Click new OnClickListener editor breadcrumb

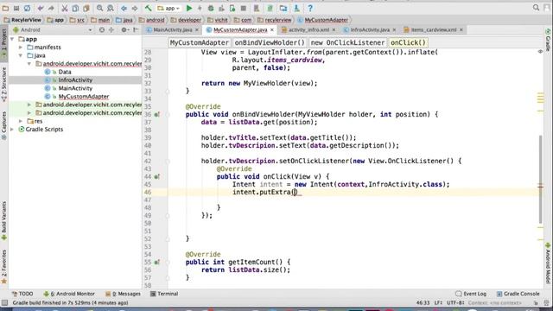pos(347,42)
